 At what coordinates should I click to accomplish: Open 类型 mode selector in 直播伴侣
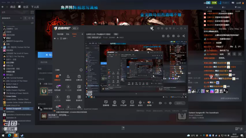[75, 28]
